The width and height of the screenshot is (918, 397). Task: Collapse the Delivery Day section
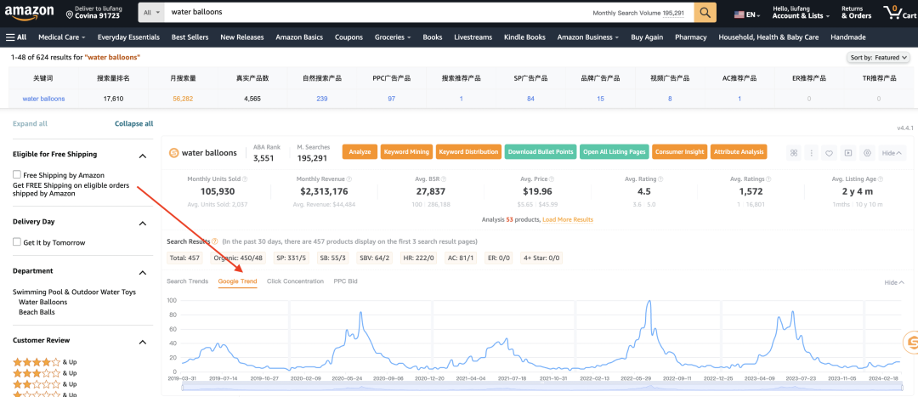pos(142,223)
